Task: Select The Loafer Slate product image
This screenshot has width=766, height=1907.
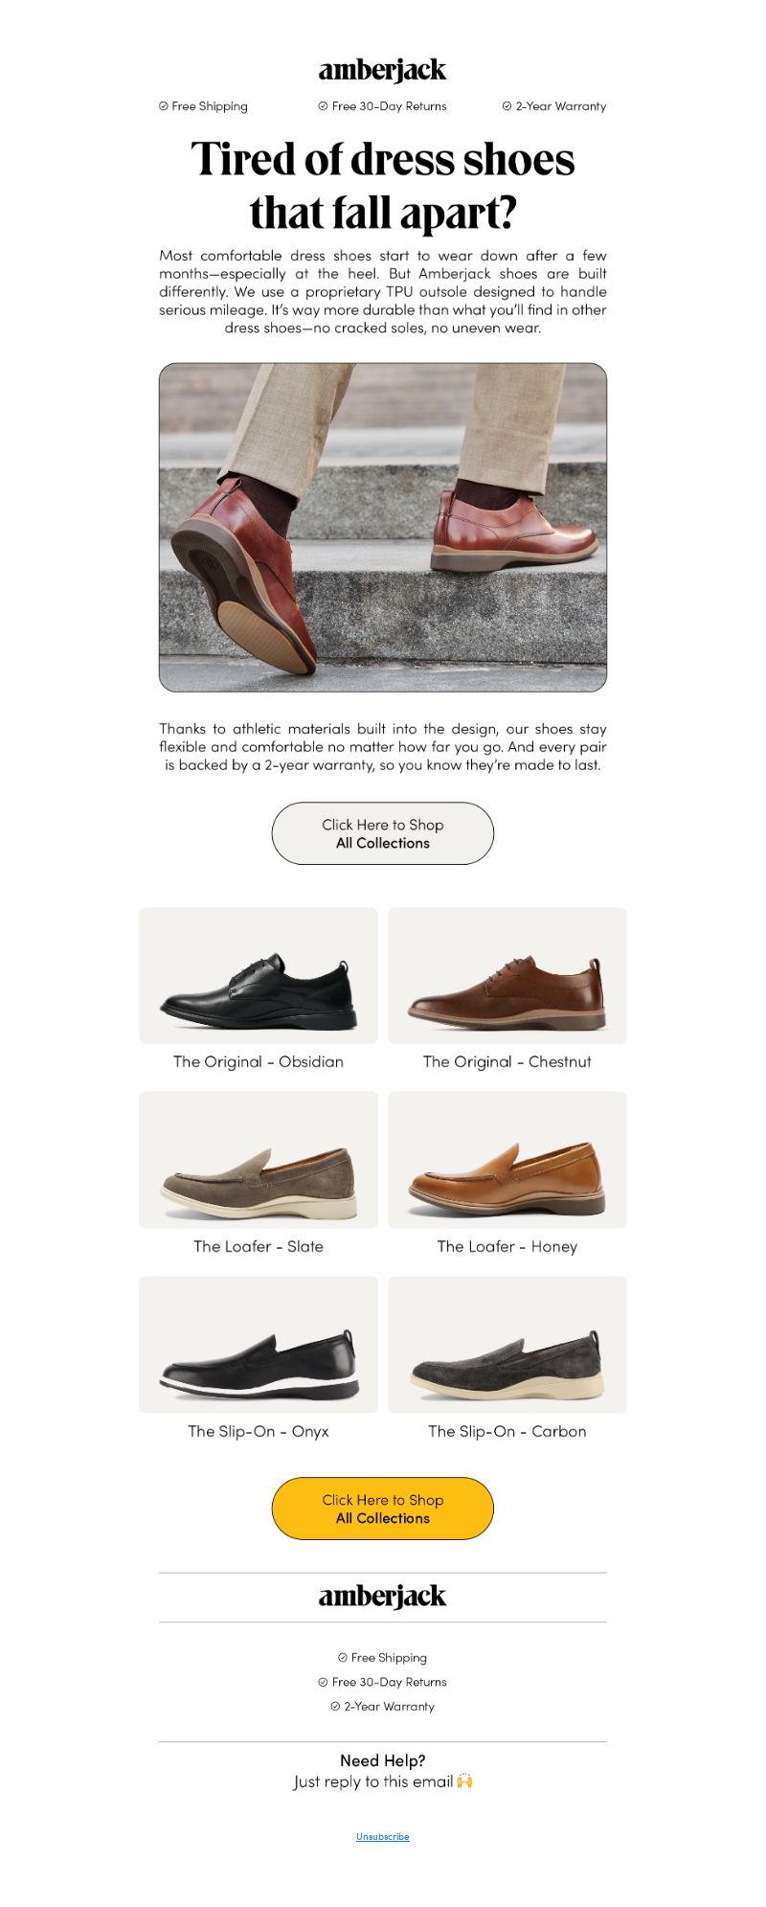Action: (x=259, y=1160)
